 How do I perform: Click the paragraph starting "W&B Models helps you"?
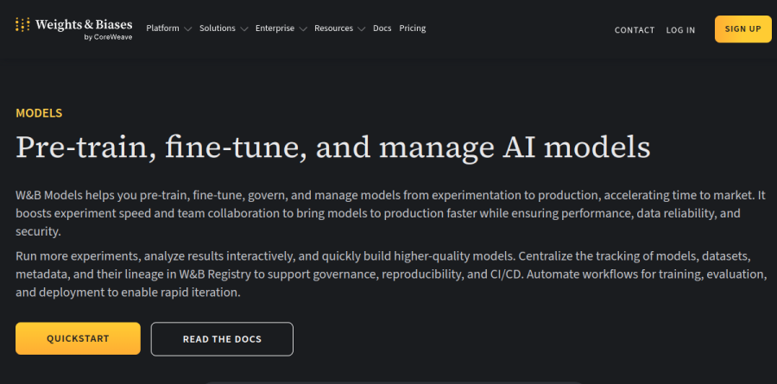(x=391, y=213)
